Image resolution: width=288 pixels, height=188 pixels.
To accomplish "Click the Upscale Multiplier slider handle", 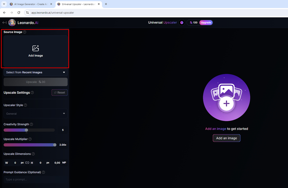I will pyautogui.click(x=55, y=145).
